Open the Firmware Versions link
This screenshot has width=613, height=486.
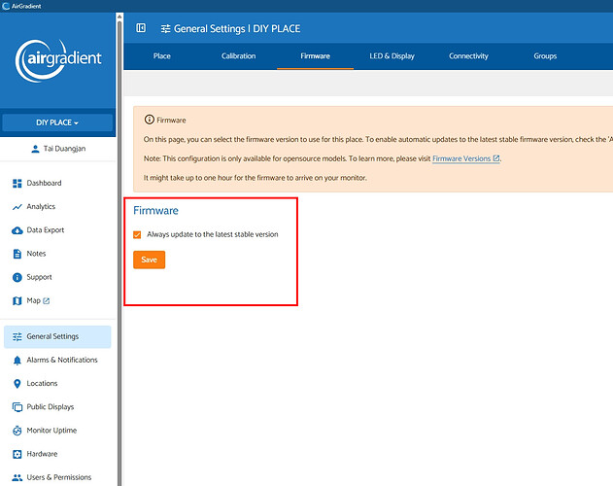coord(465,157)
